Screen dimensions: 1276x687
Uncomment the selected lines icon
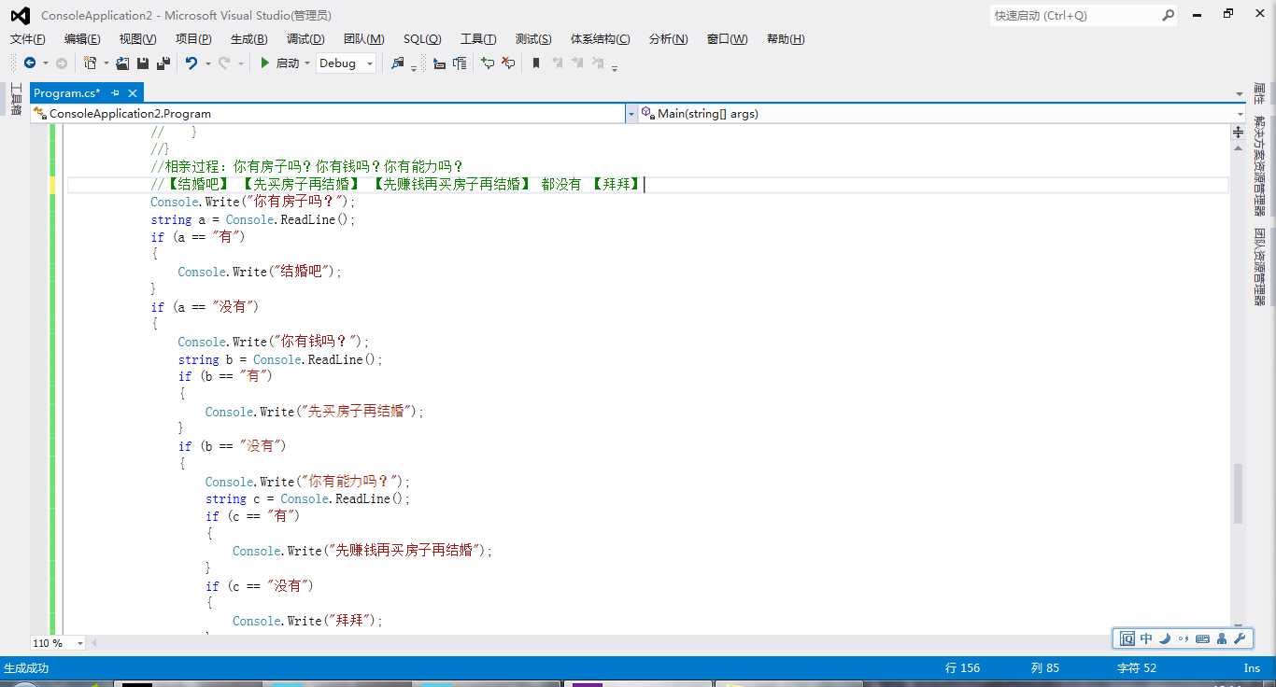pos(508,63)
